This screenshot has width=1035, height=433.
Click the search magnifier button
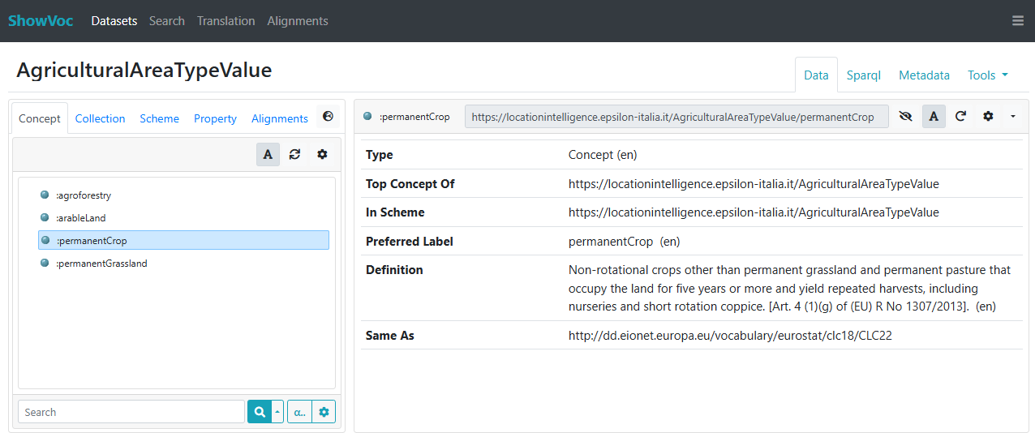coord(259,412)
